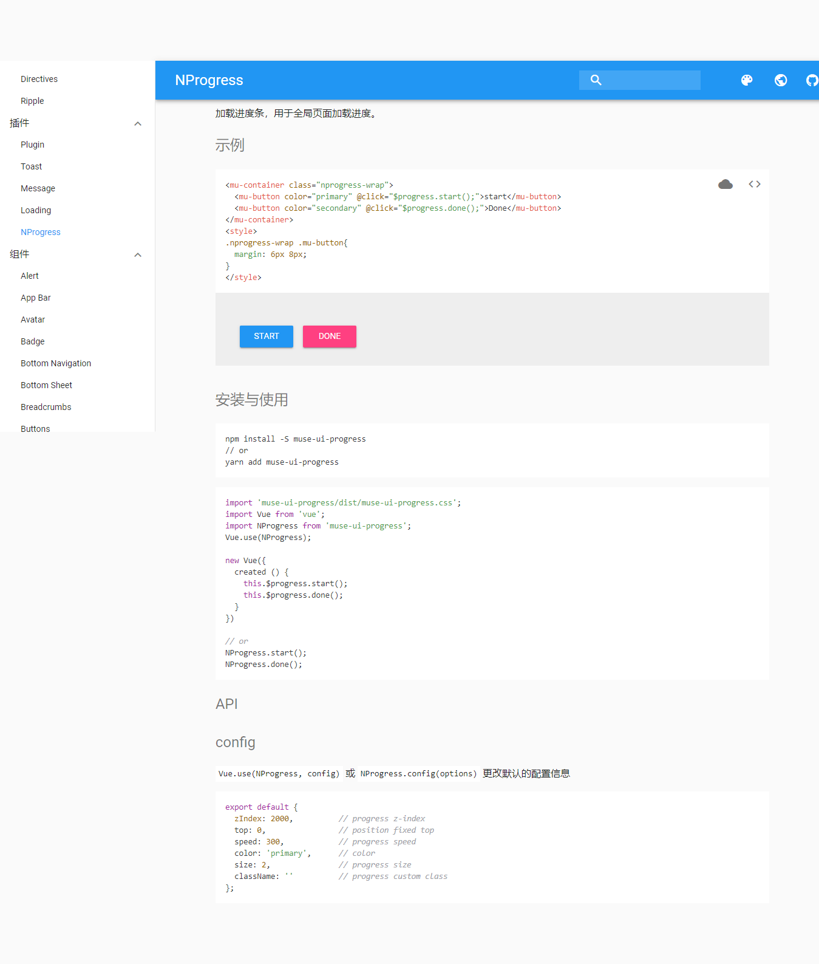Open the Alert component page
The image size is (819, 964).
30,276
